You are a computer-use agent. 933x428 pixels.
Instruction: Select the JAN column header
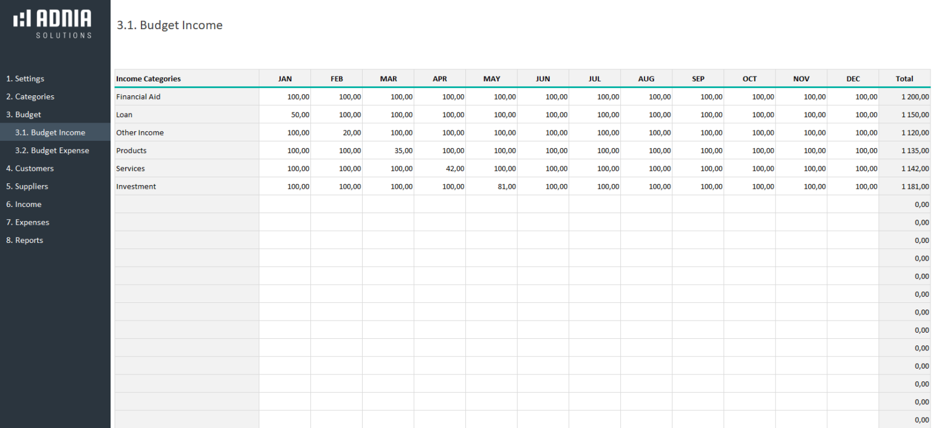285,78
